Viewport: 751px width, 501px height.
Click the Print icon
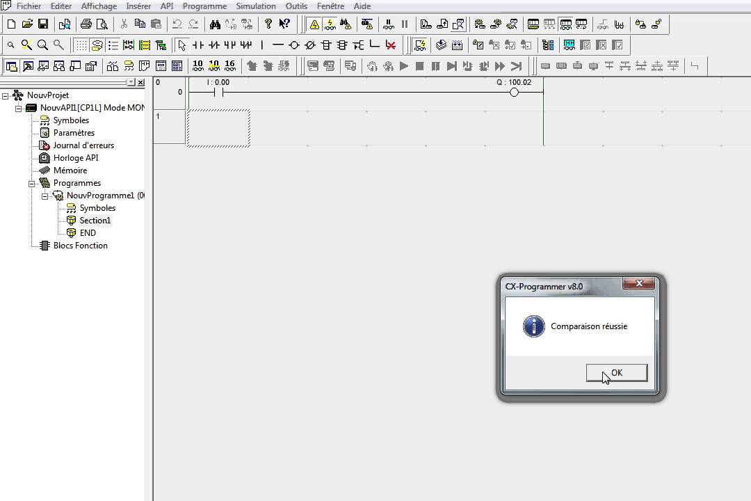pyautogui.click(x=86, y=24)
